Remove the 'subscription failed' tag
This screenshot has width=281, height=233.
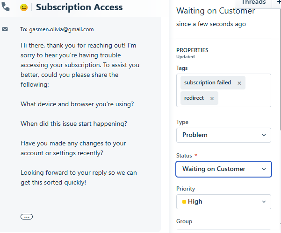[239, 83]
